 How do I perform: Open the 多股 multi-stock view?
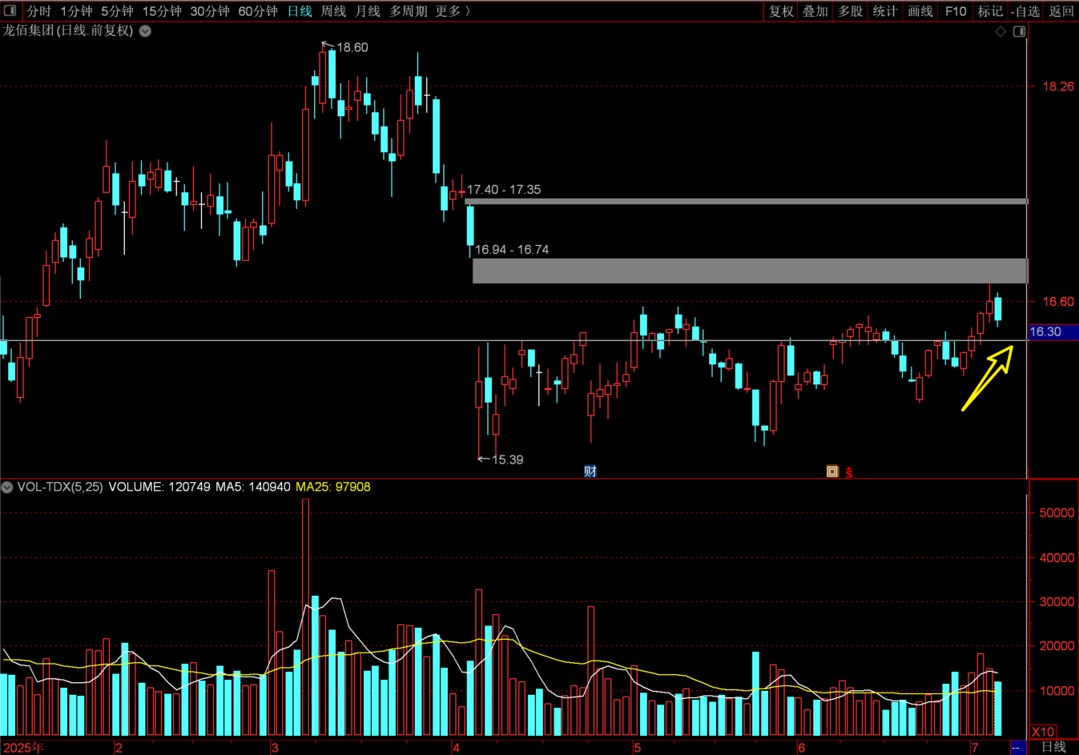(x=851, y=11)
